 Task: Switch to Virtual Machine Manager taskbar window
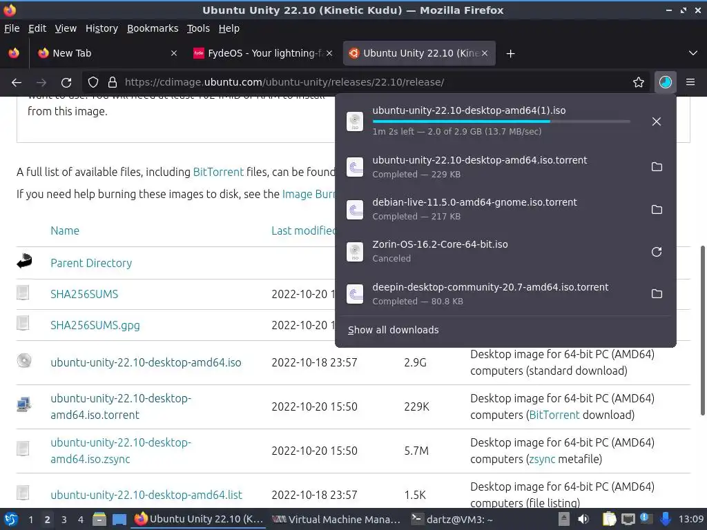coord(336,520)
